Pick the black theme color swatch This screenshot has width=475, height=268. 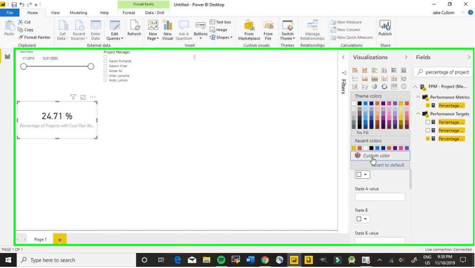[359, 104]
